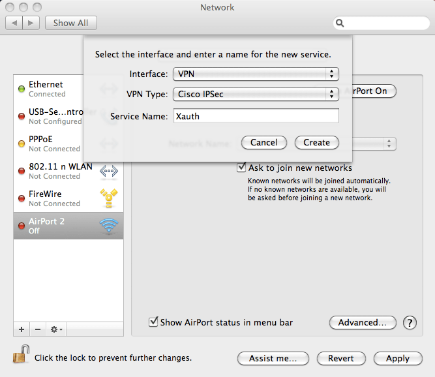Select the 802.11 n WLAN service

click(x=68, y=171)
